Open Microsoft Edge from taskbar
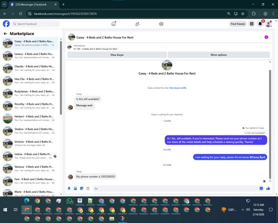The width and height of the screenshot is (278, 223). 27,201
